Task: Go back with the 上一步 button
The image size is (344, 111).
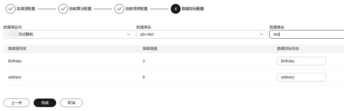Action: 16,103
